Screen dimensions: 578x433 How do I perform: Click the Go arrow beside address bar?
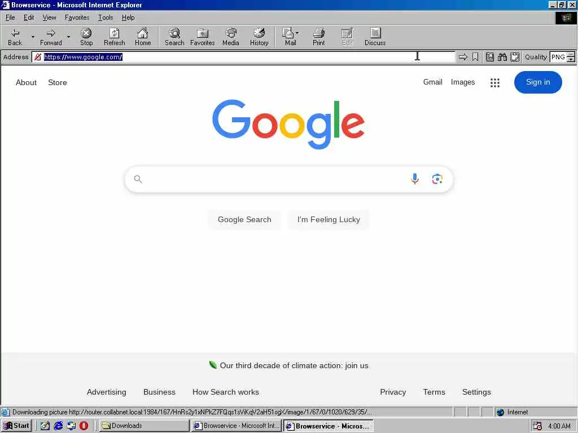(463, 57)
